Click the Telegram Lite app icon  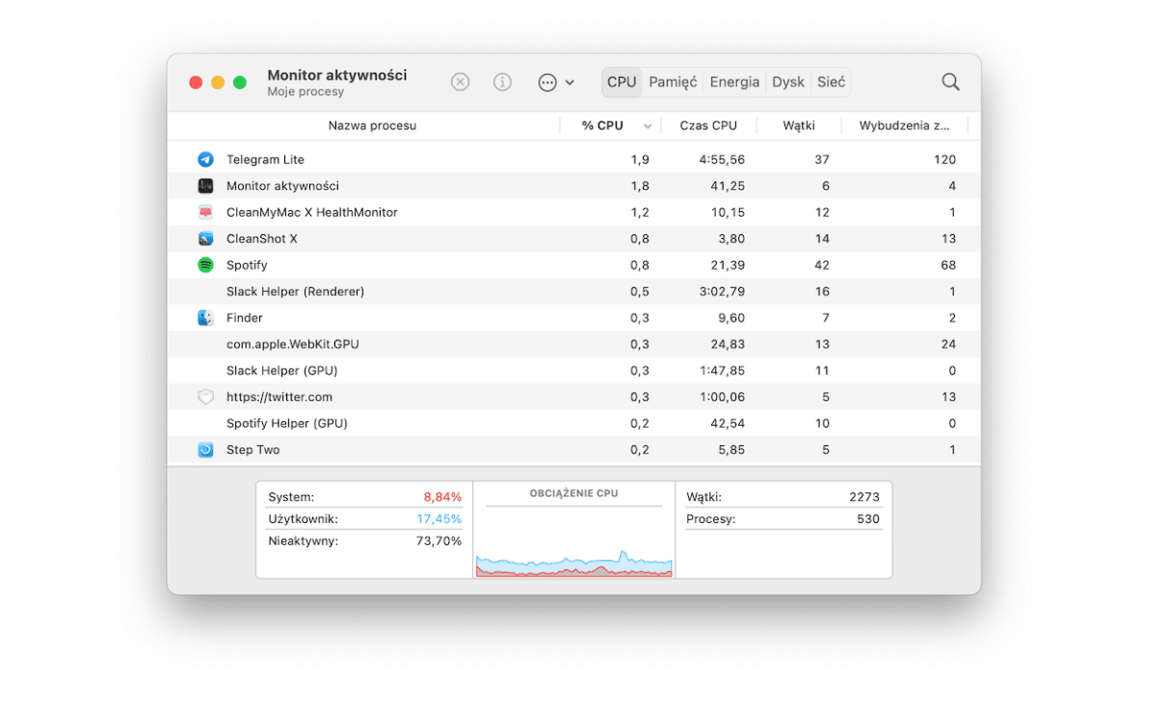(x=205, y=159)
